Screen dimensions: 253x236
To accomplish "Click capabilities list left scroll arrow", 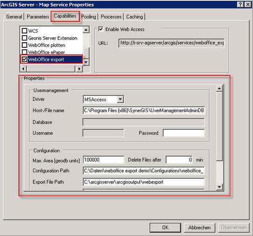I will [x=23, y=69].
